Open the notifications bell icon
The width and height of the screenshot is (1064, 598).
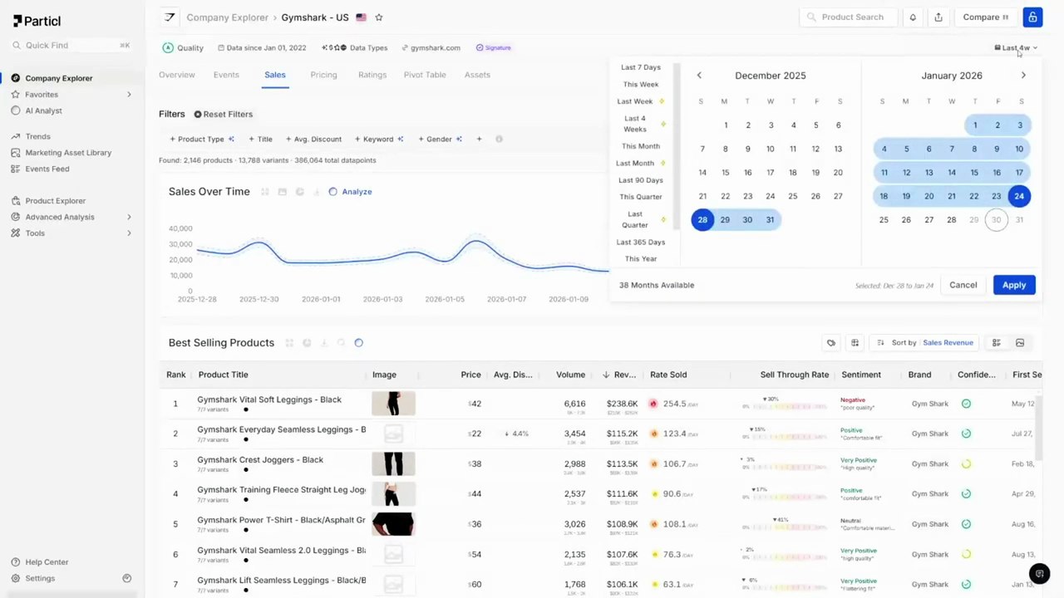pyautogui.click(x=913, y=17)
